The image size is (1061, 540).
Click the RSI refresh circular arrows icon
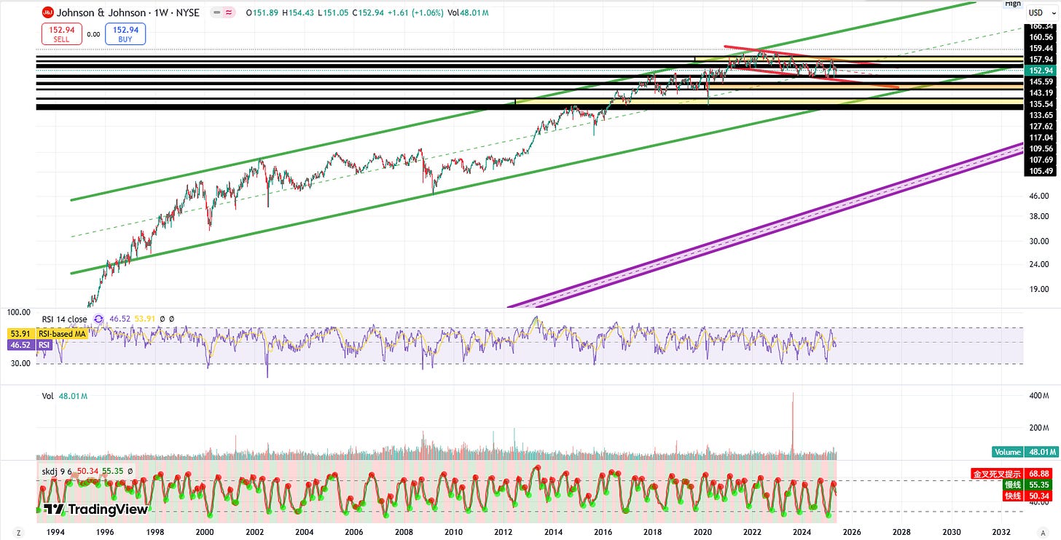[x=97, y=319]
